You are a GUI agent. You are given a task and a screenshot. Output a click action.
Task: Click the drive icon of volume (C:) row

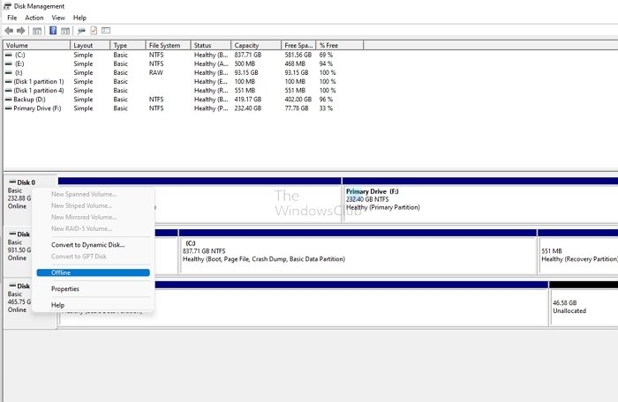[8, 56]
